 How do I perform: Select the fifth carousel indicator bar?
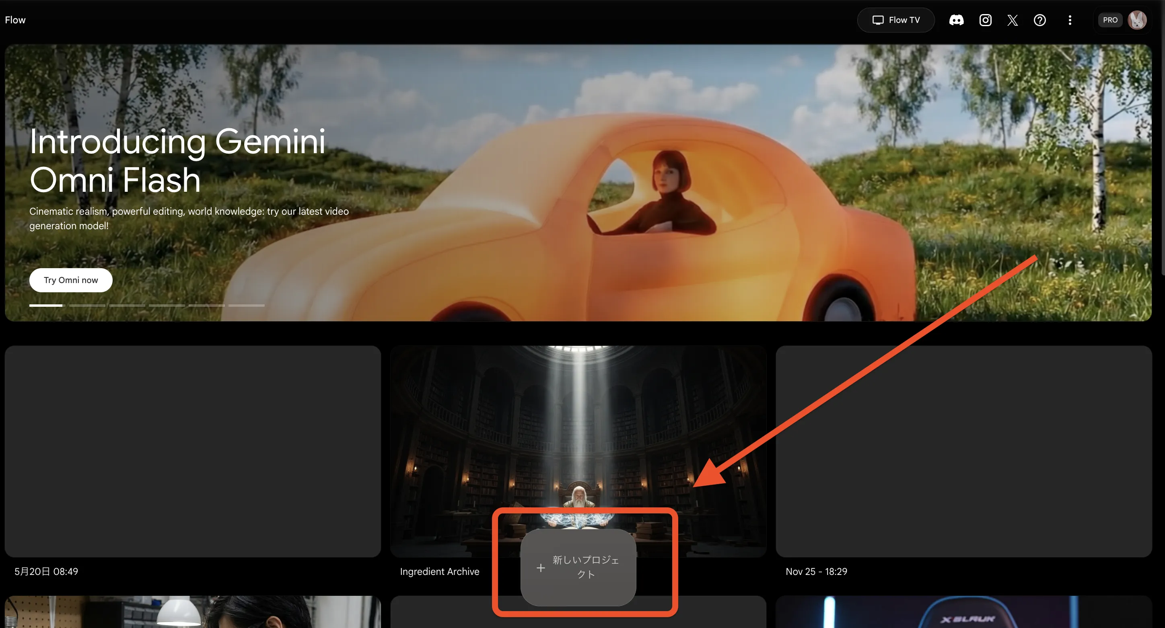tap(207, 306)
